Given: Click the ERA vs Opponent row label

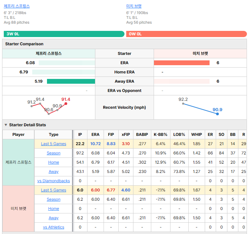Looking at the screenshot, I should point(125,91).
